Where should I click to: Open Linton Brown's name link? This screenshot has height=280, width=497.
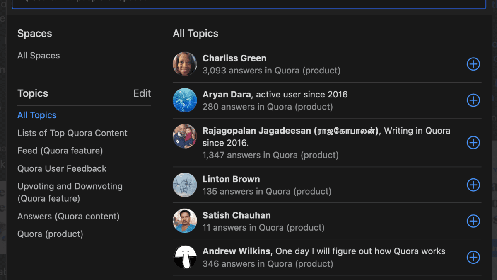pos(231,179)
